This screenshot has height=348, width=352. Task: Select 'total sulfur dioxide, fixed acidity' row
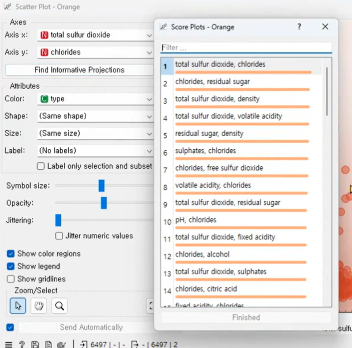point(241,239)
